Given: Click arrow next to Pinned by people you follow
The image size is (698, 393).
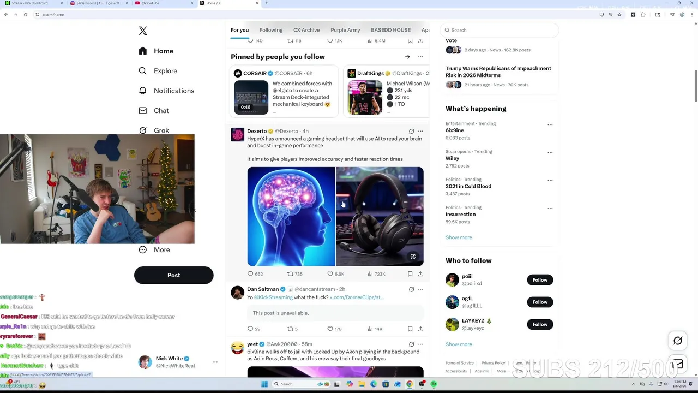Looking at the screenshot, I should point(407,57).
